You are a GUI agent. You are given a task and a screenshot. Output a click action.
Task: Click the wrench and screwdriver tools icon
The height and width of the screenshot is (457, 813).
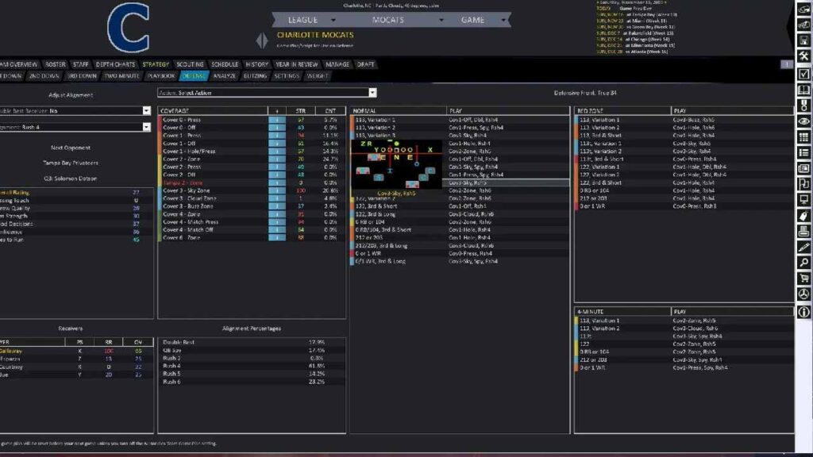[x=803, y=56]
